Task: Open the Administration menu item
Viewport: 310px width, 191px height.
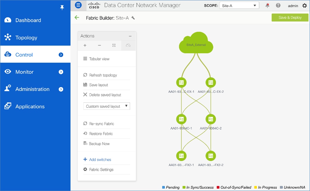Action: [35, 89]
